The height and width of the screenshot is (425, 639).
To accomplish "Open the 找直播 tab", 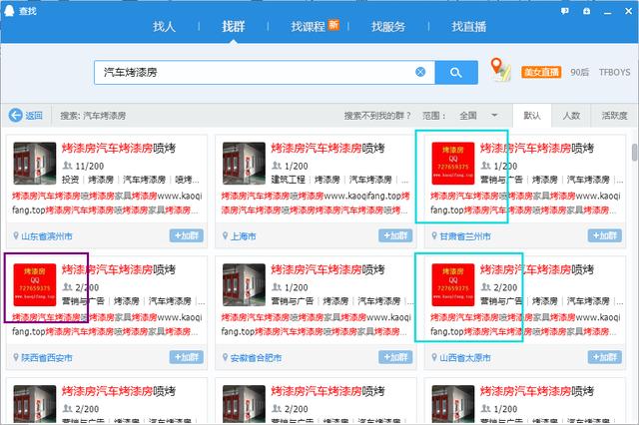I will [468, 27].
